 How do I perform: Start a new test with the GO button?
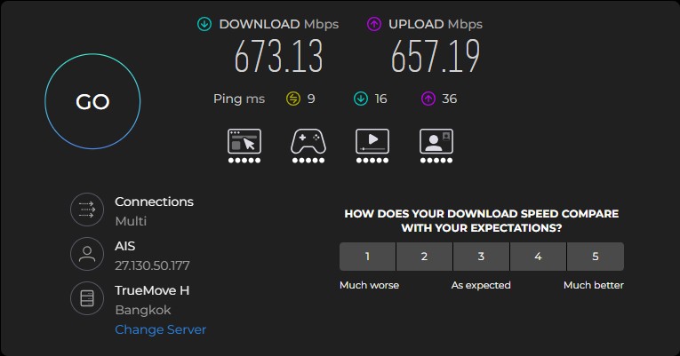pyautogui.click(x=92, y=101)
